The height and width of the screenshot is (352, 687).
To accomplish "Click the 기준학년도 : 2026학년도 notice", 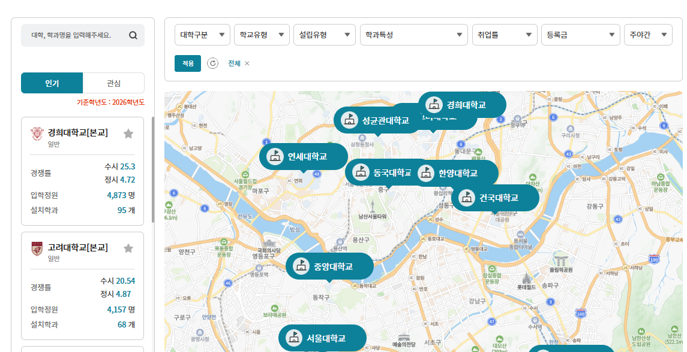I will point(110,102).
